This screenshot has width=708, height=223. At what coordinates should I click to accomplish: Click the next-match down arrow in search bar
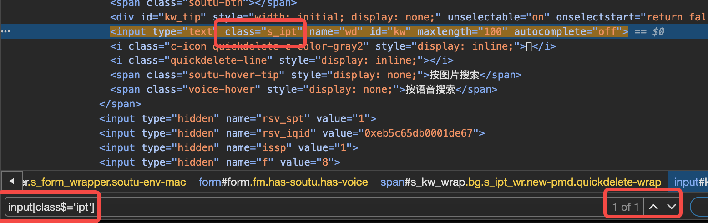671,207
